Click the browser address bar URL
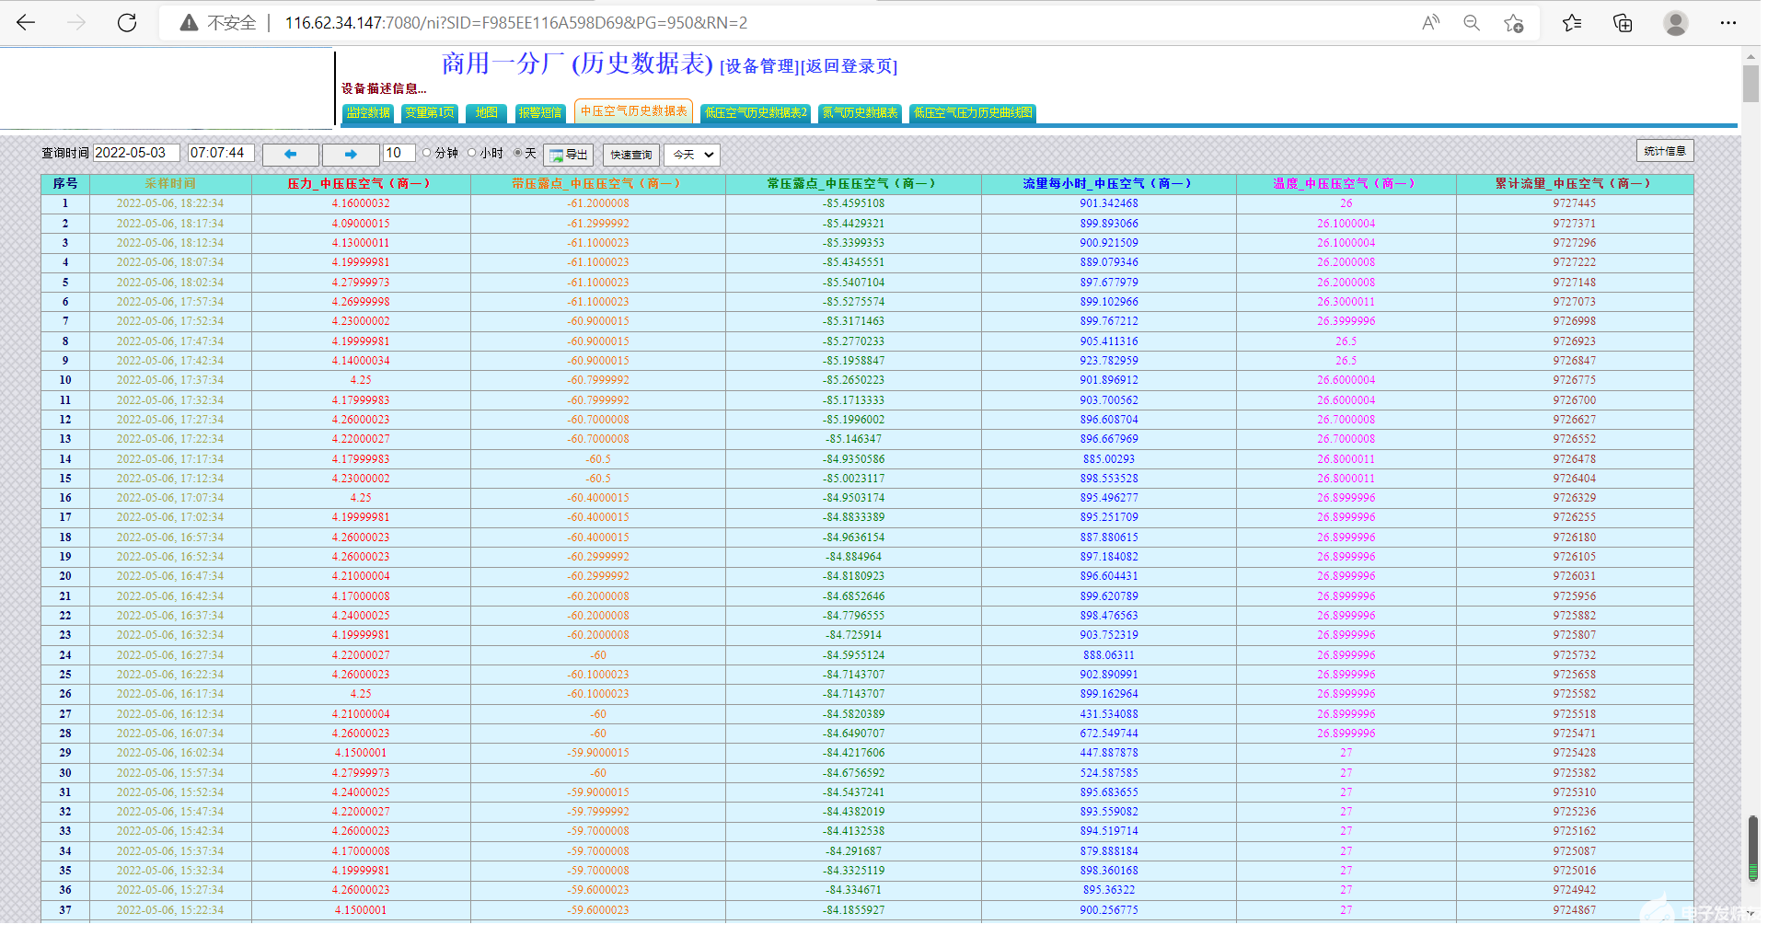The height and width of the screenshot is (936, 1768). [x=516, y=23]
